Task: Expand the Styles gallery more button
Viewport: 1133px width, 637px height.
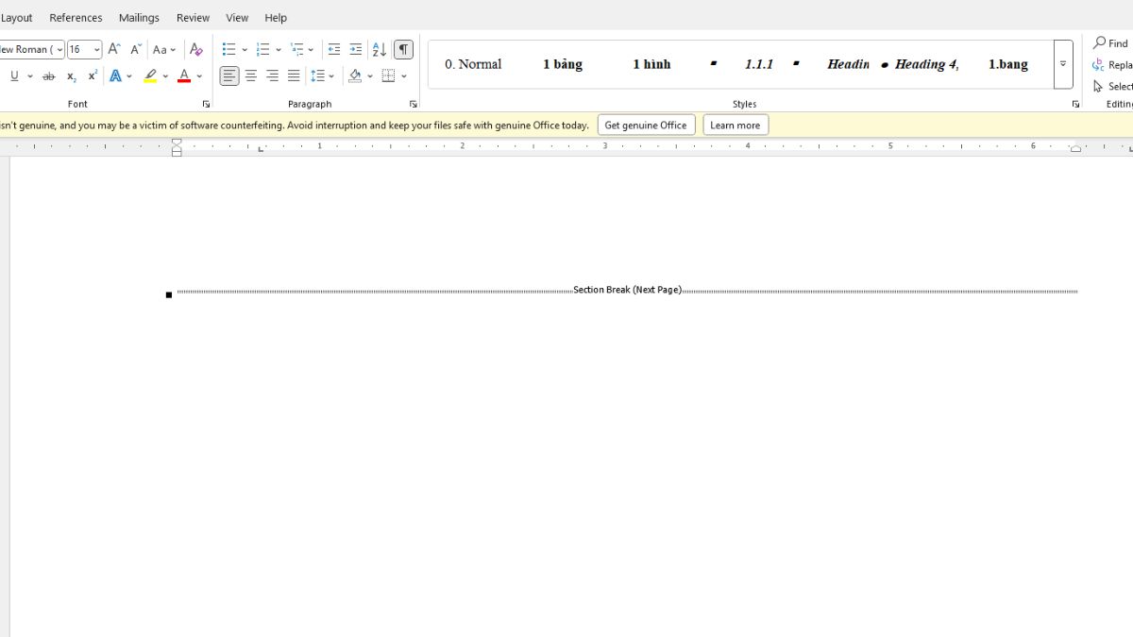Action: coord(1063,64)
